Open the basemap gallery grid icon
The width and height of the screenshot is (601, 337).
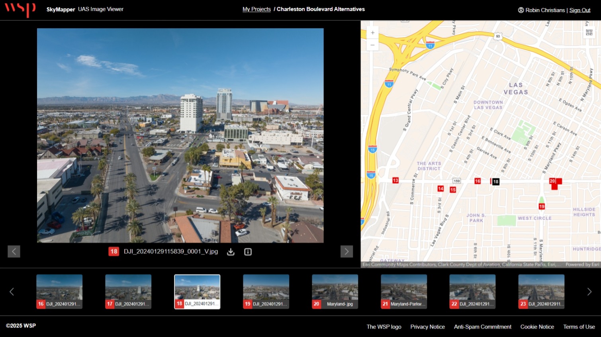click(x=589, y=33)
